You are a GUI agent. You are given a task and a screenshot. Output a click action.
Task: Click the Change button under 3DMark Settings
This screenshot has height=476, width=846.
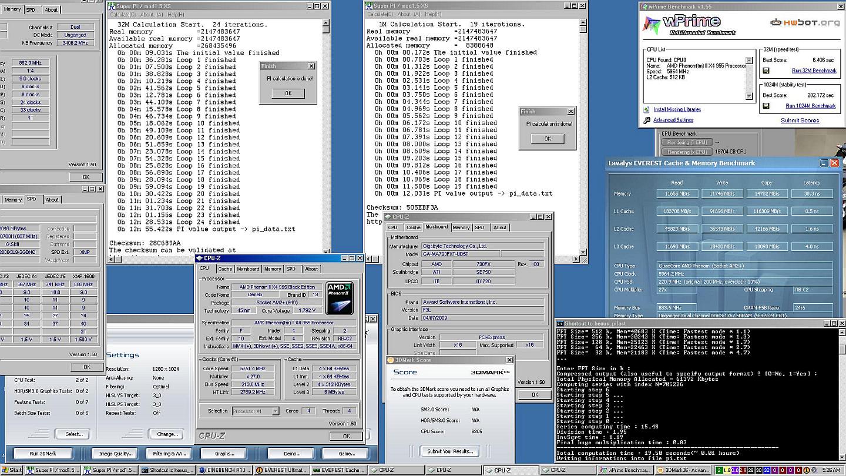coord(167,434)
